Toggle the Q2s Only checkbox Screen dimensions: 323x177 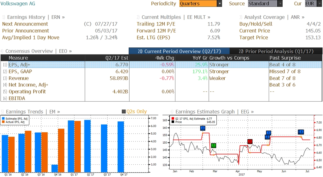pyautogui.click(x=124, y=112)
